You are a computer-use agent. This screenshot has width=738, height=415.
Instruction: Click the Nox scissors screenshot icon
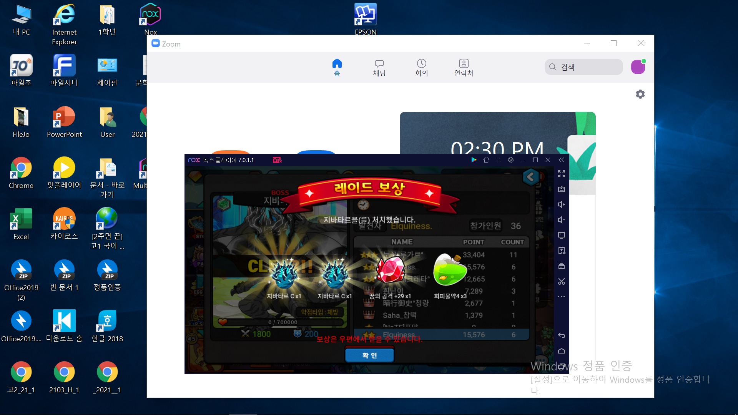562,281
